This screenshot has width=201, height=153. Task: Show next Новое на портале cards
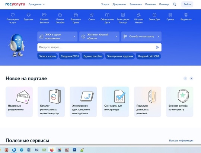pyautogui.click(x=191, y=78)
